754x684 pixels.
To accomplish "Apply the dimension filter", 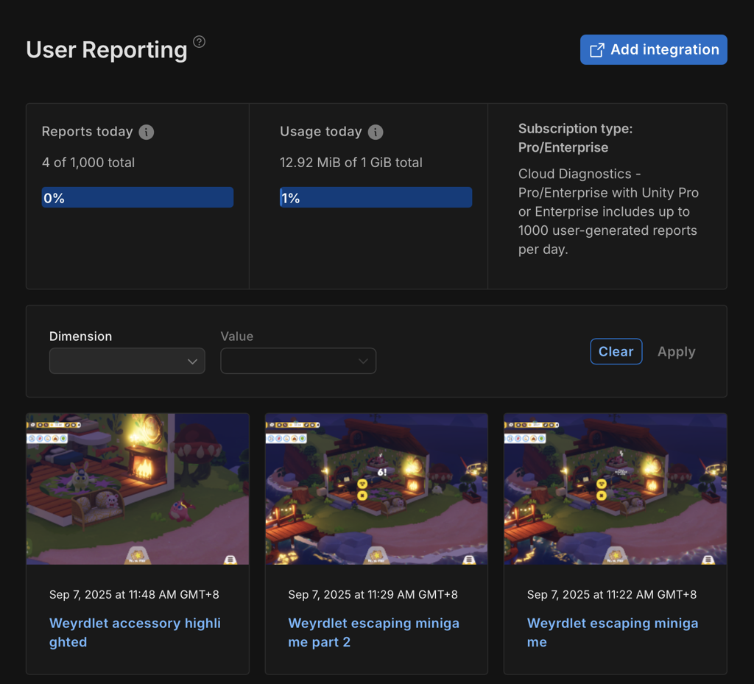I will [676, 351].
